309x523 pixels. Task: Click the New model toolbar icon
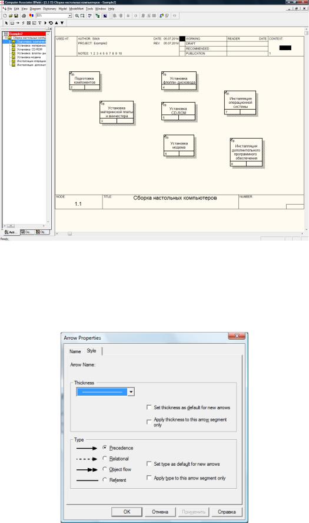(5, 16)
